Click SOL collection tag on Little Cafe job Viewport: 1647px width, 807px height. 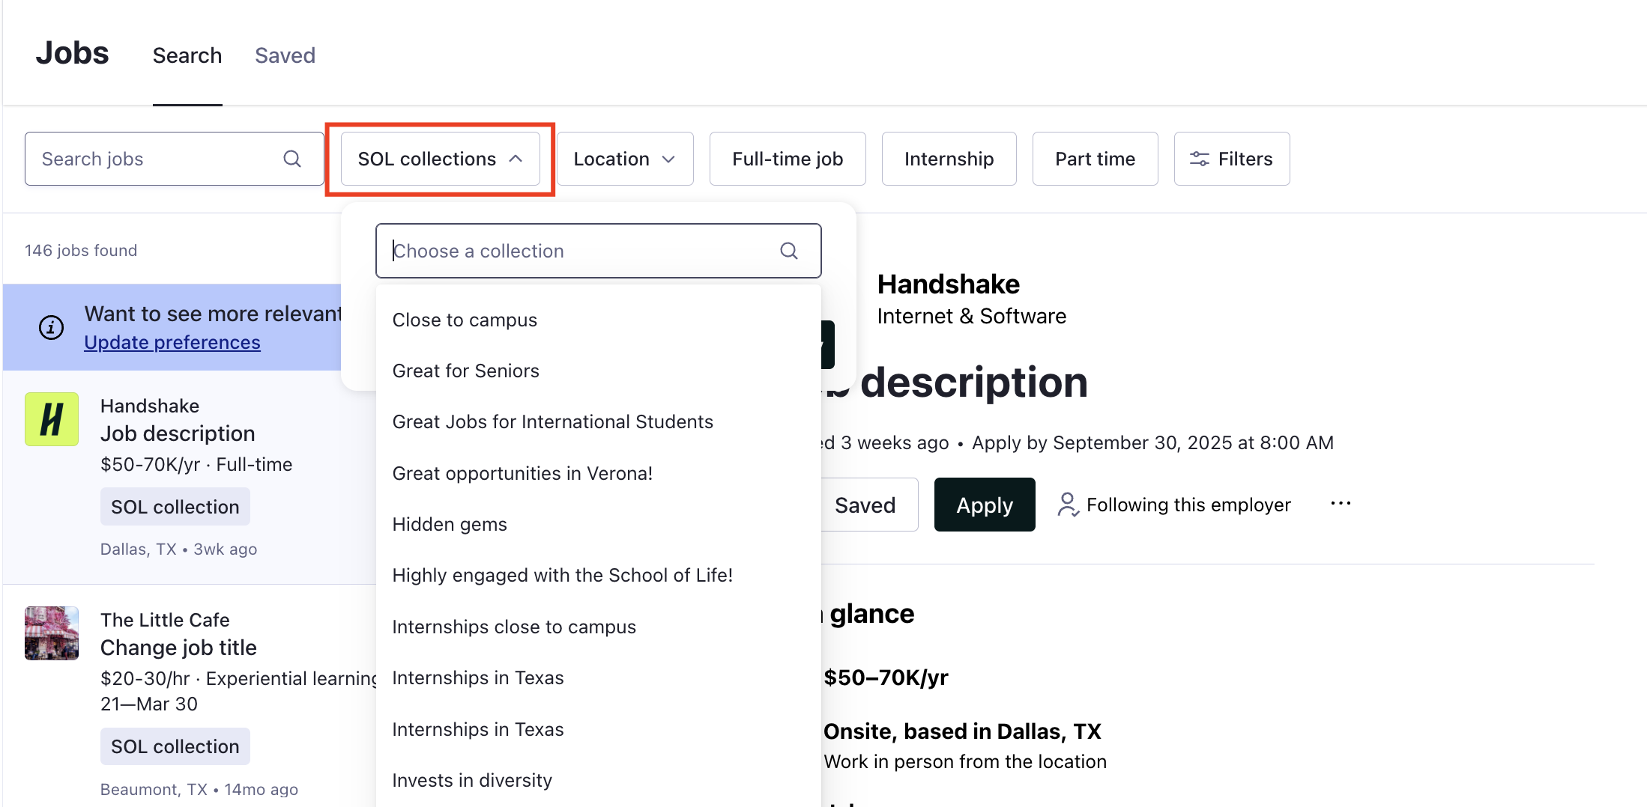(x=175, y=746)
